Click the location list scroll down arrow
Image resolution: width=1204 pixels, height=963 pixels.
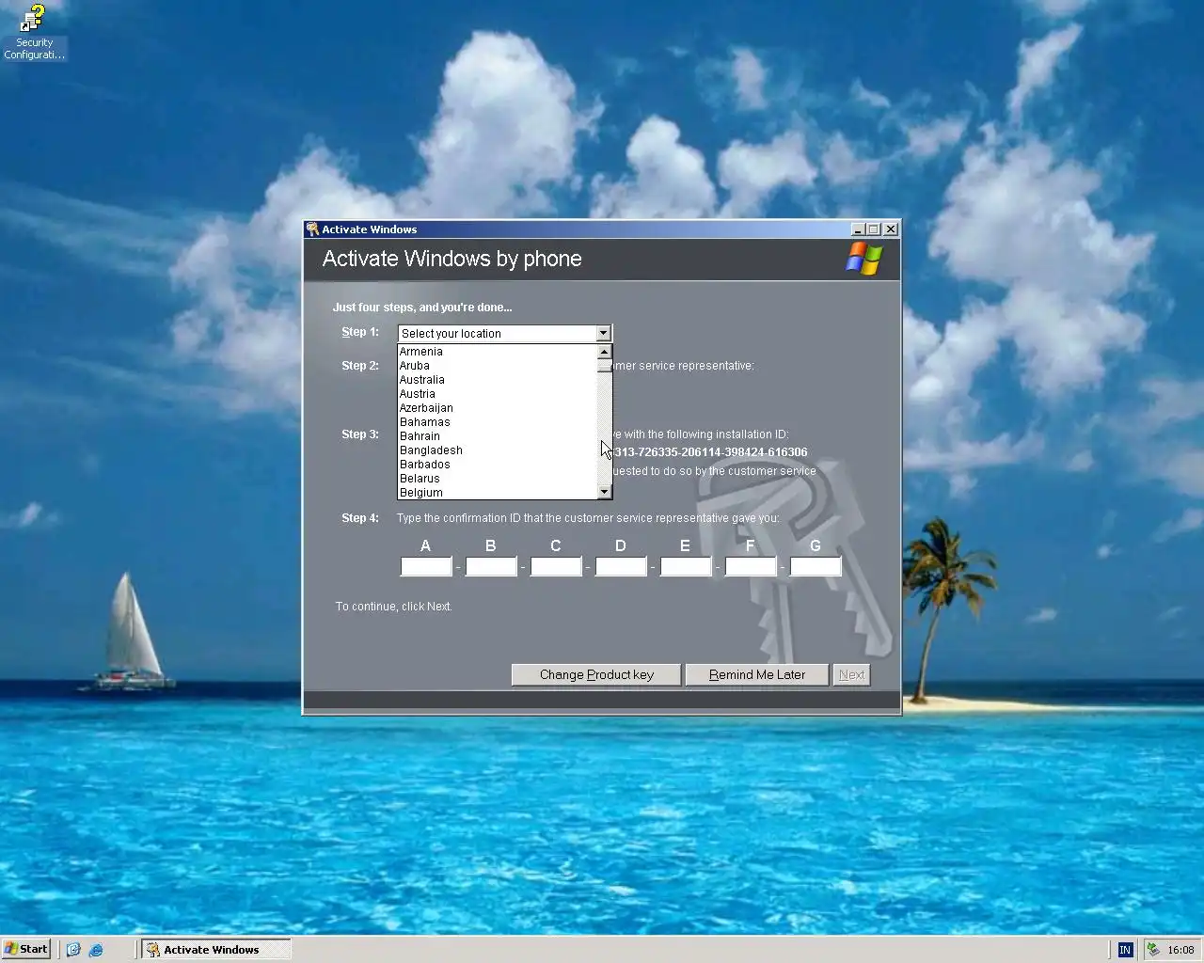[x=605, y=492]
